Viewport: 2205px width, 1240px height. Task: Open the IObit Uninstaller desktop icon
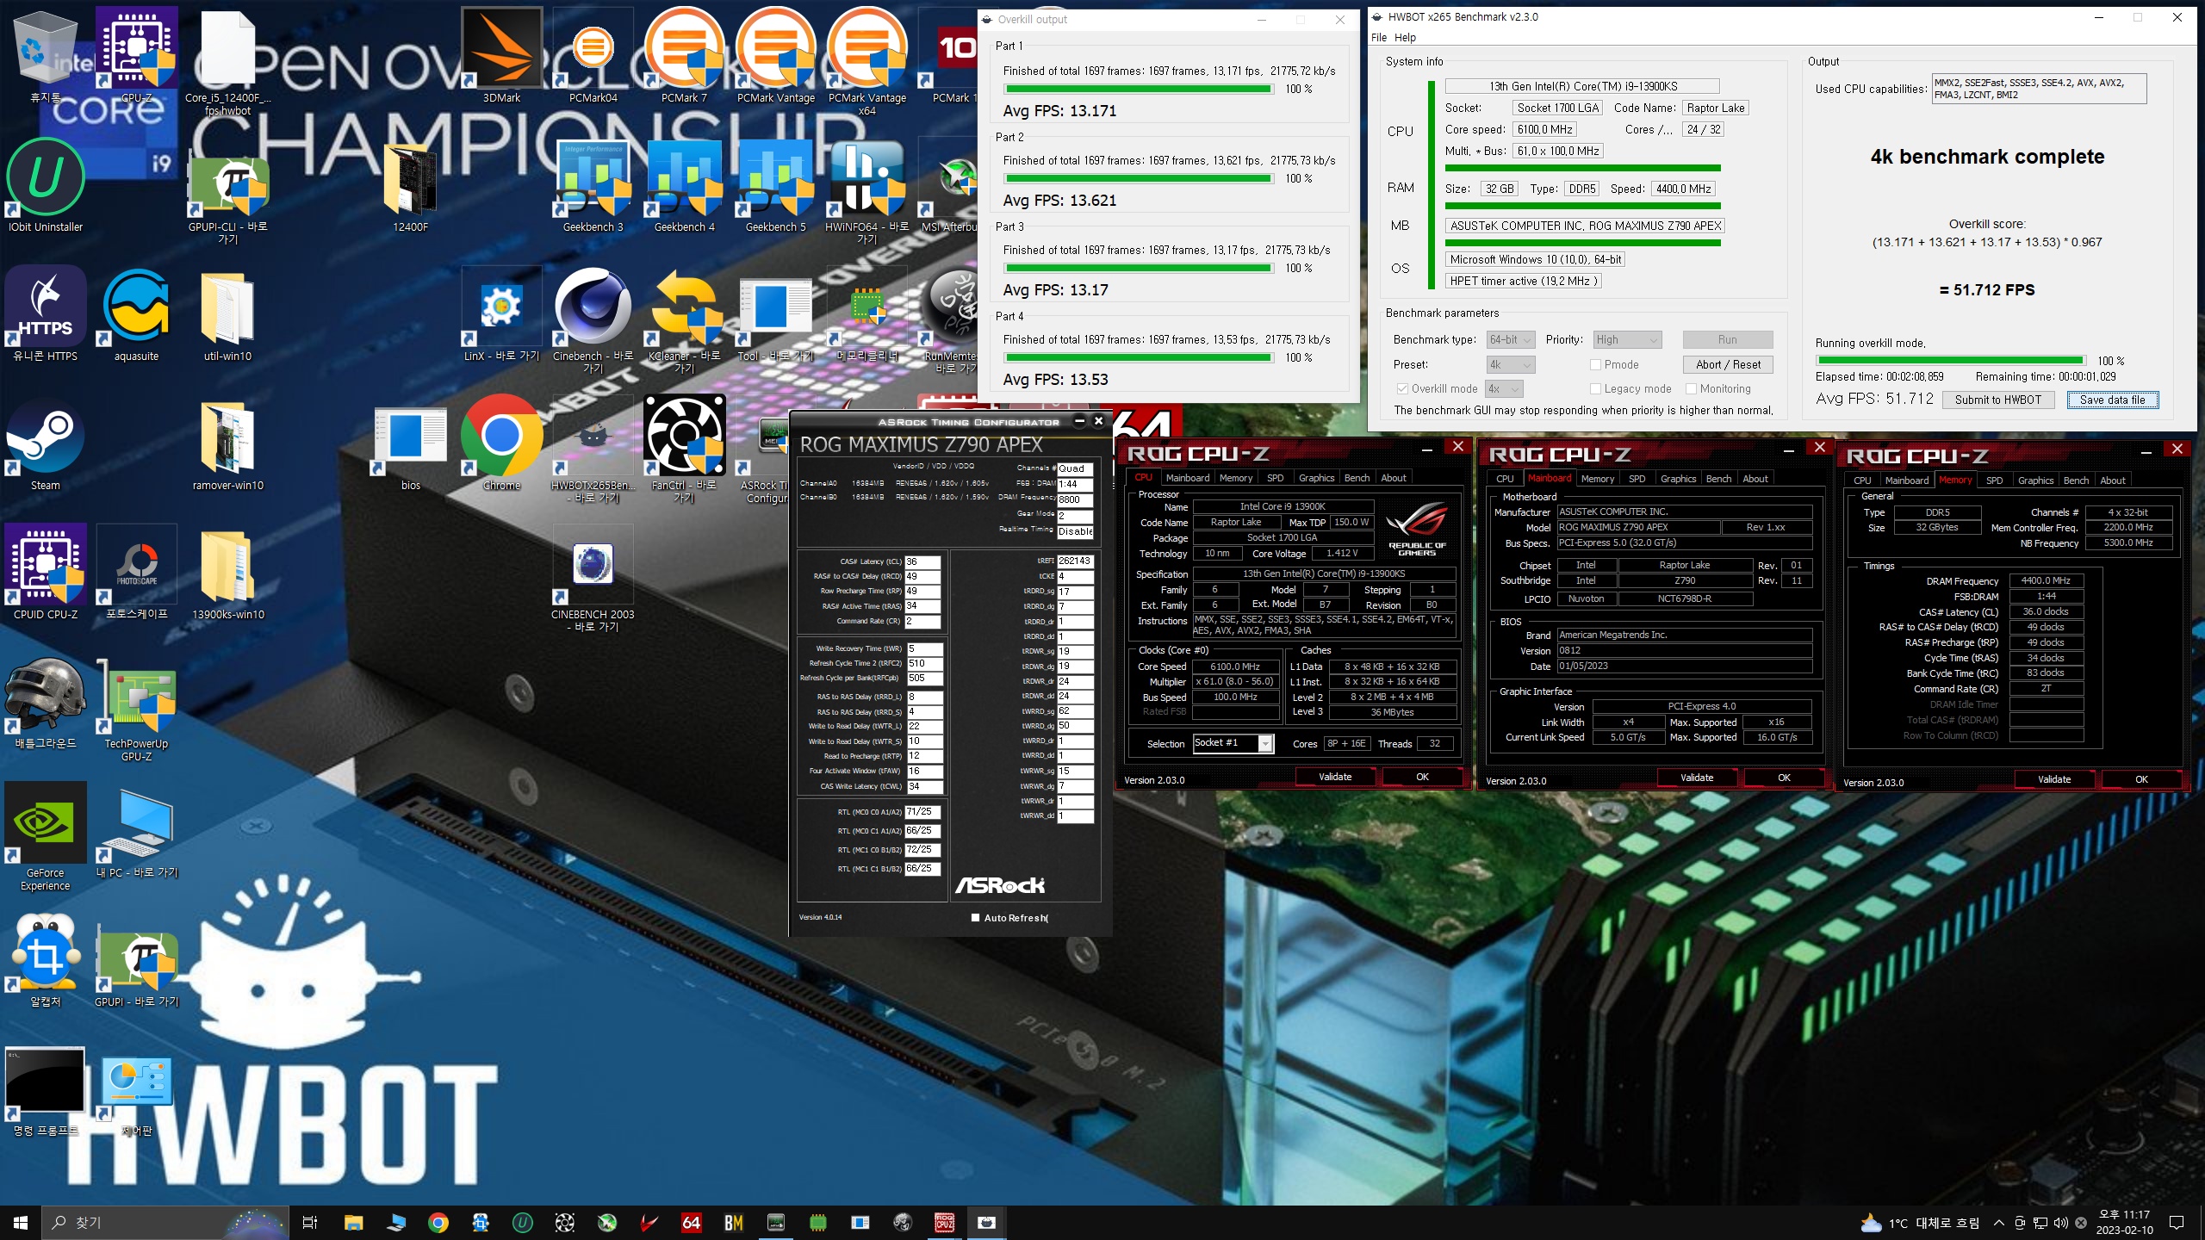(46, 185)
